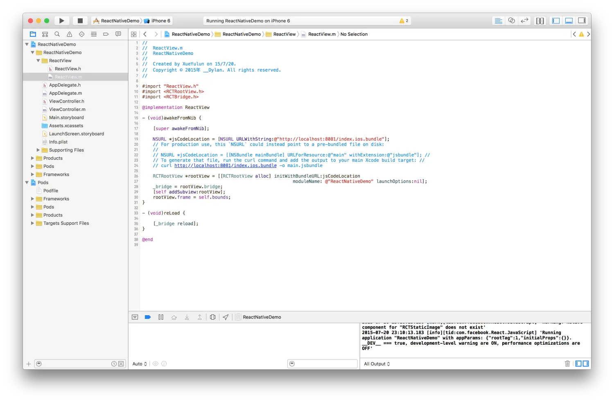Toggle the Utilities panel visibility
Viewport: 614px width, 402px height.
(x=582, y=21)
